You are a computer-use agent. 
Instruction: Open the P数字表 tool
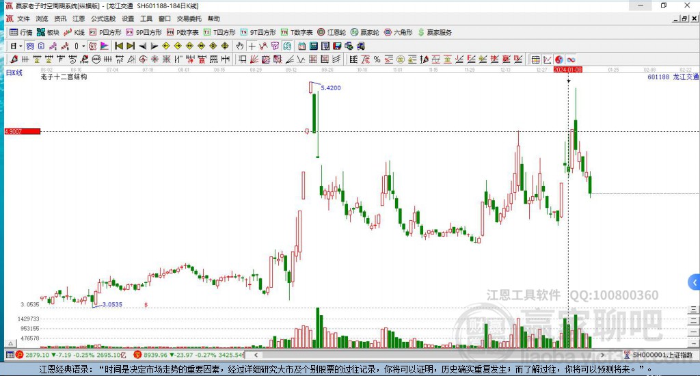183,32
